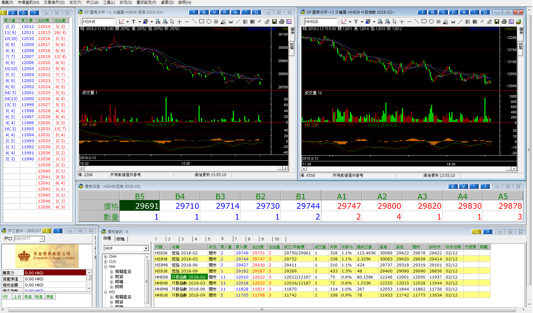This screenshot has width=533, height=313.
Task: Open 工具(L) menu
Action: (109, 3)
